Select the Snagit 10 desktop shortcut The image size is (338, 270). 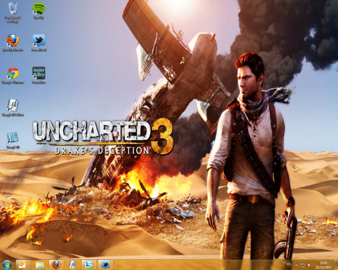pos(13,140)
